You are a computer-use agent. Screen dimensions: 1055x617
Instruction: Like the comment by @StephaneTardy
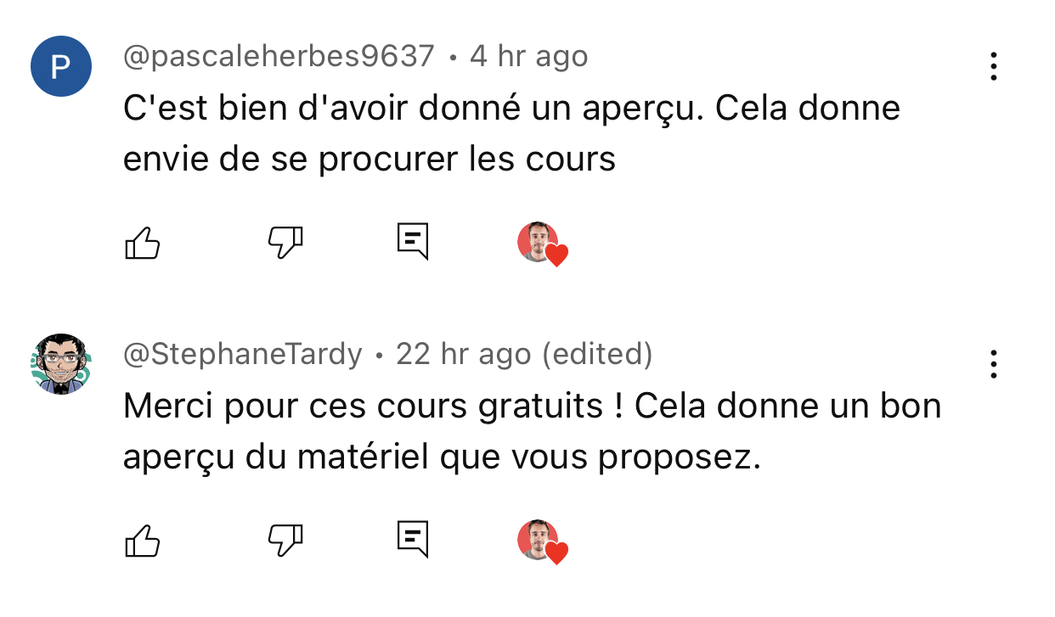143,541
